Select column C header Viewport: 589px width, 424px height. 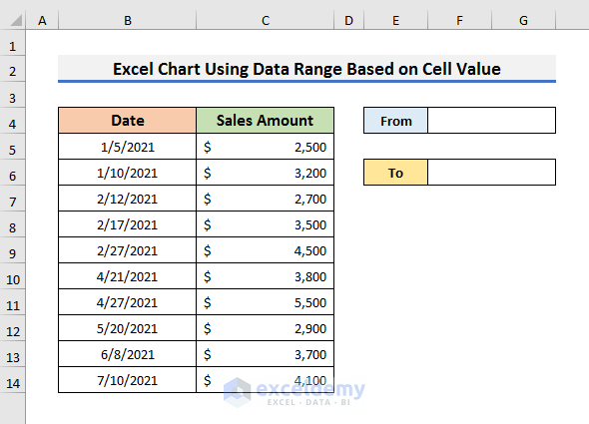point(266,20)
